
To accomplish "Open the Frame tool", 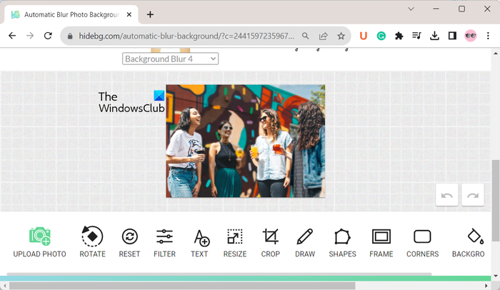I will point(381,236).
